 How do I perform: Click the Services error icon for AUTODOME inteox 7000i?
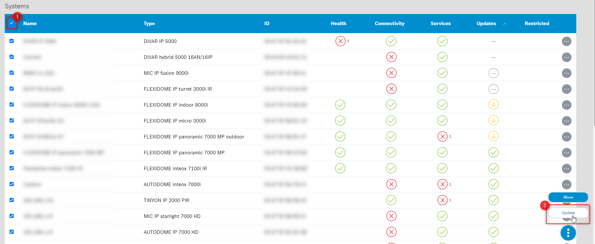[x=442, y=184]
